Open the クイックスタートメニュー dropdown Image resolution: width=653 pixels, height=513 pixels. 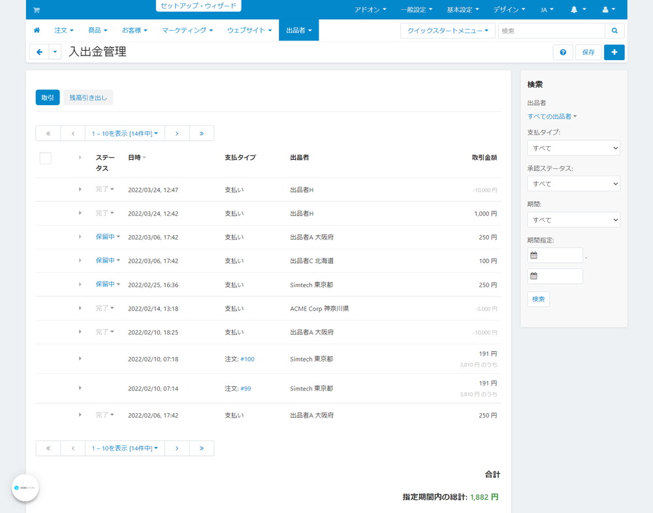tap(448, 31)
